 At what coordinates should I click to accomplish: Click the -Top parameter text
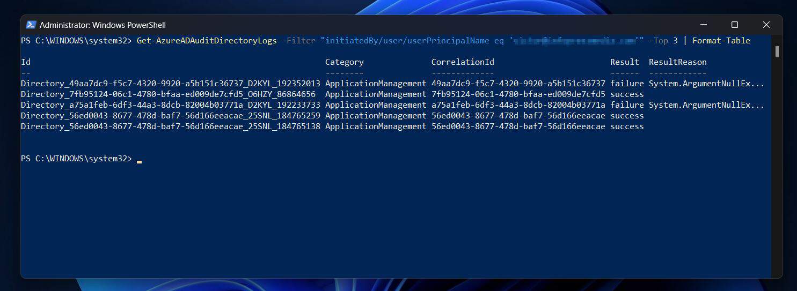point(659,41)
